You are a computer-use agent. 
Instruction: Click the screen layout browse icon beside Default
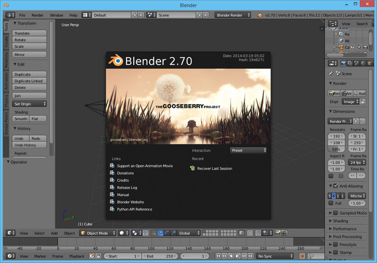click(x=86, y=15)
